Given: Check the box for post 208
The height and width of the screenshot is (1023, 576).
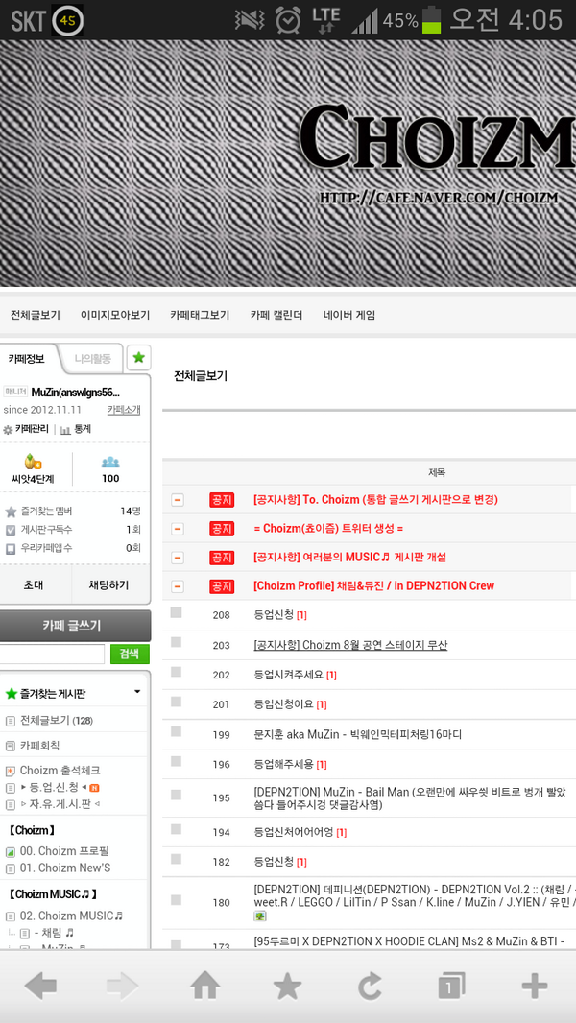Looking at the screenshot, I should point(176,612).
